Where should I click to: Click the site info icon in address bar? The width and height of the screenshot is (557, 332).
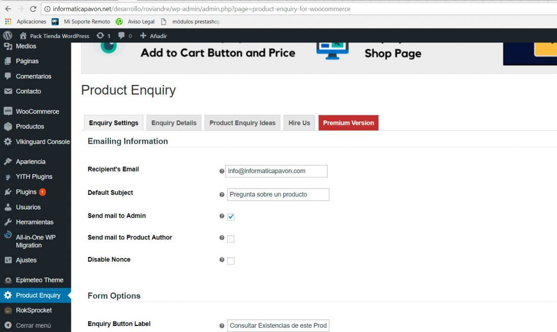click(47, 9)
